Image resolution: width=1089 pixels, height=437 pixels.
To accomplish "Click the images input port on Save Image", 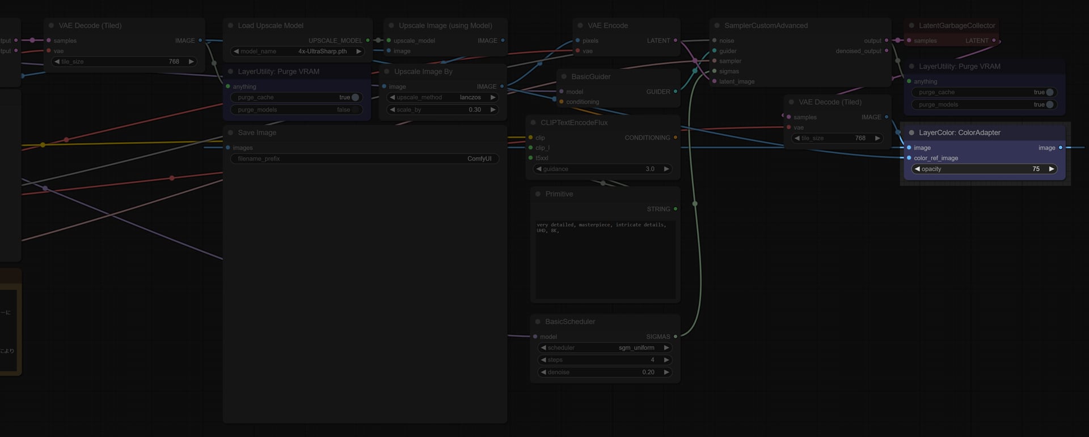I will point(228,147).
